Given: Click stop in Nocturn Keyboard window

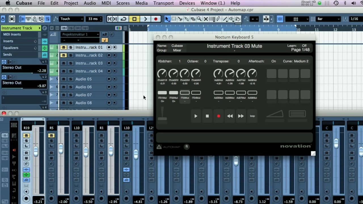Looking at the screenshot, I should point(207,116).
